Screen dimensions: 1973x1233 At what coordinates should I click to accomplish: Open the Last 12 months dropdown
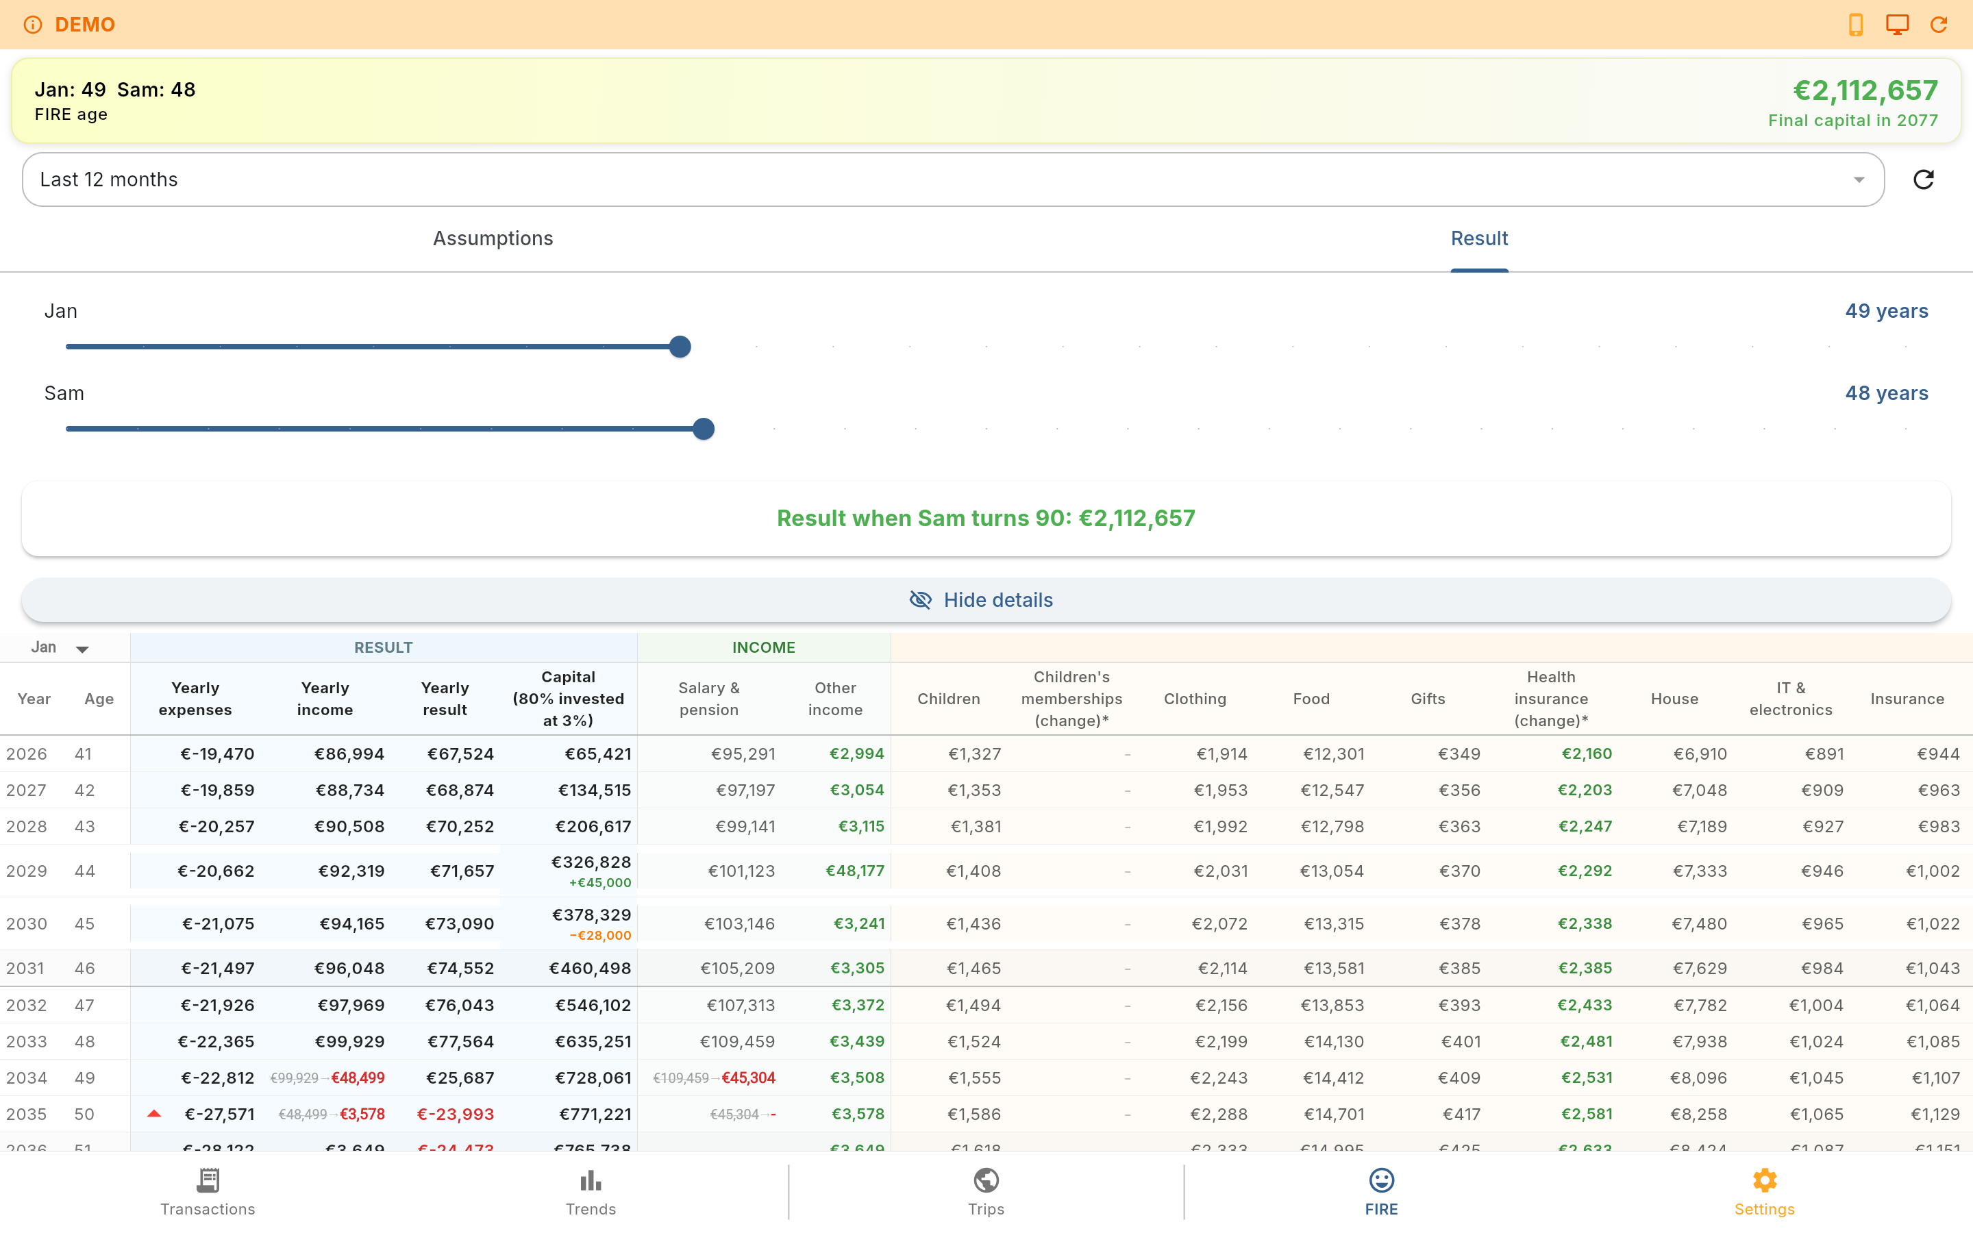pos(953,179)
